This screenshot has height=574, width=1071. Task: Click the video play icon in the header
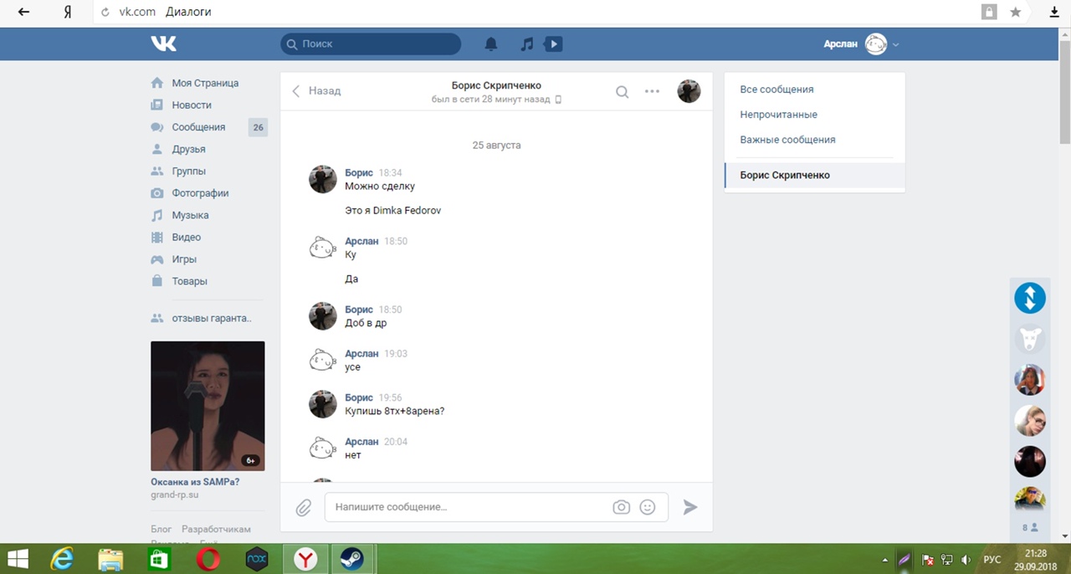(x=553, y=44)
